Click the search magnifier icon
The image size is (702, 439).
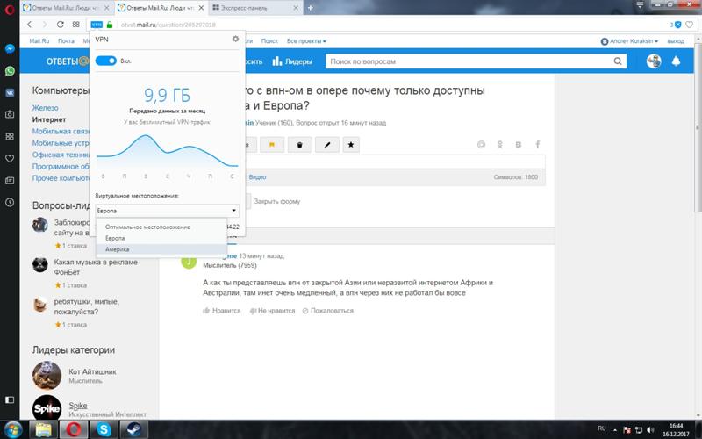[x=618, y=61]
